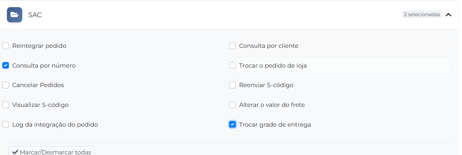Click the checkmark icon in Marcar/Desmarcar todas
The height and width of the screenshot is (155, 462).
click(15, 152)
